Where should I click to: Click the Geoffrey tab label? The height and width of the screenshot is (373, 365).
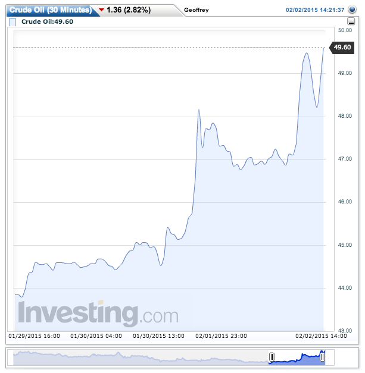[x=196, y=10]
